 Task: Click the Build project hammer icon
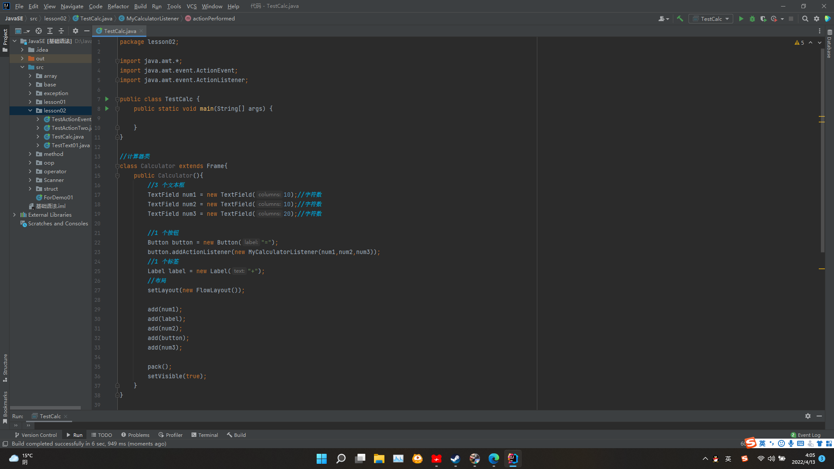pos(680,19)
